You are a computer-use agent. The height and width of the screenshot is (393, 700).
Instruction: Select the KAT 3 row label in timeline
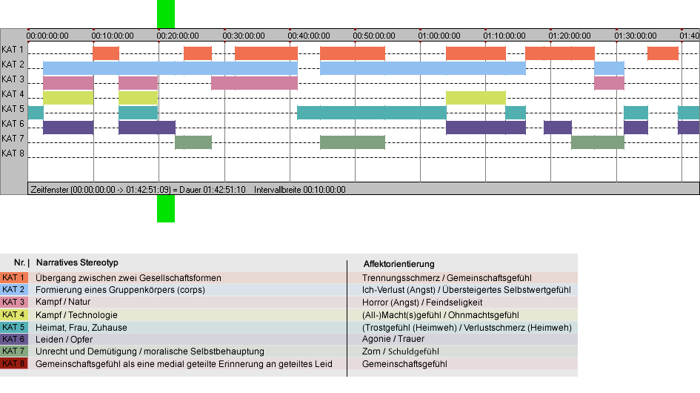13,79
